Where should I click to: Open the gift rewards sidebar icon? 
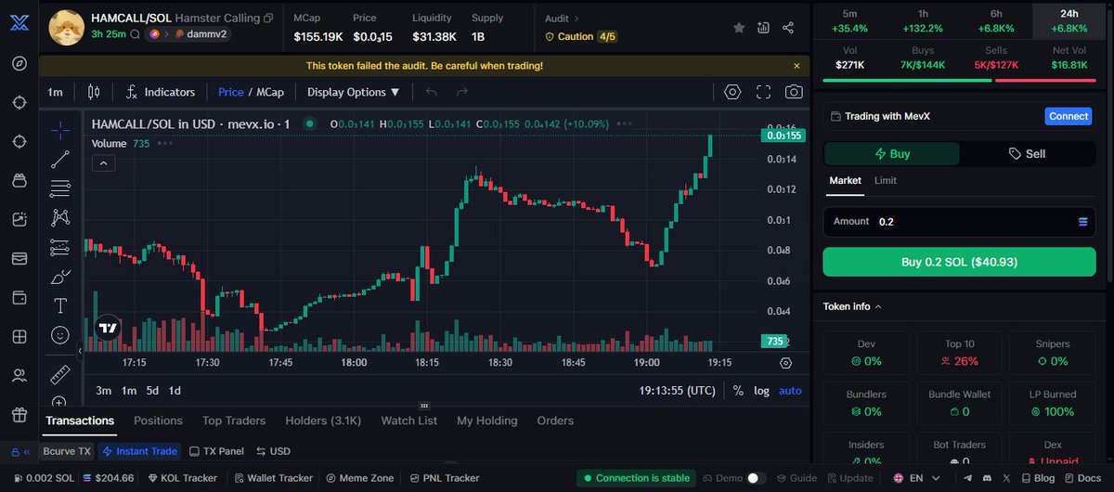point(19,415)
